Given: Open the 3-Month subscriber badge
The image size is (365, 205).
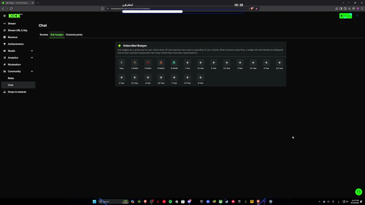Looking at the screenshot, I should pyautogui.click(x=148, y=63).
